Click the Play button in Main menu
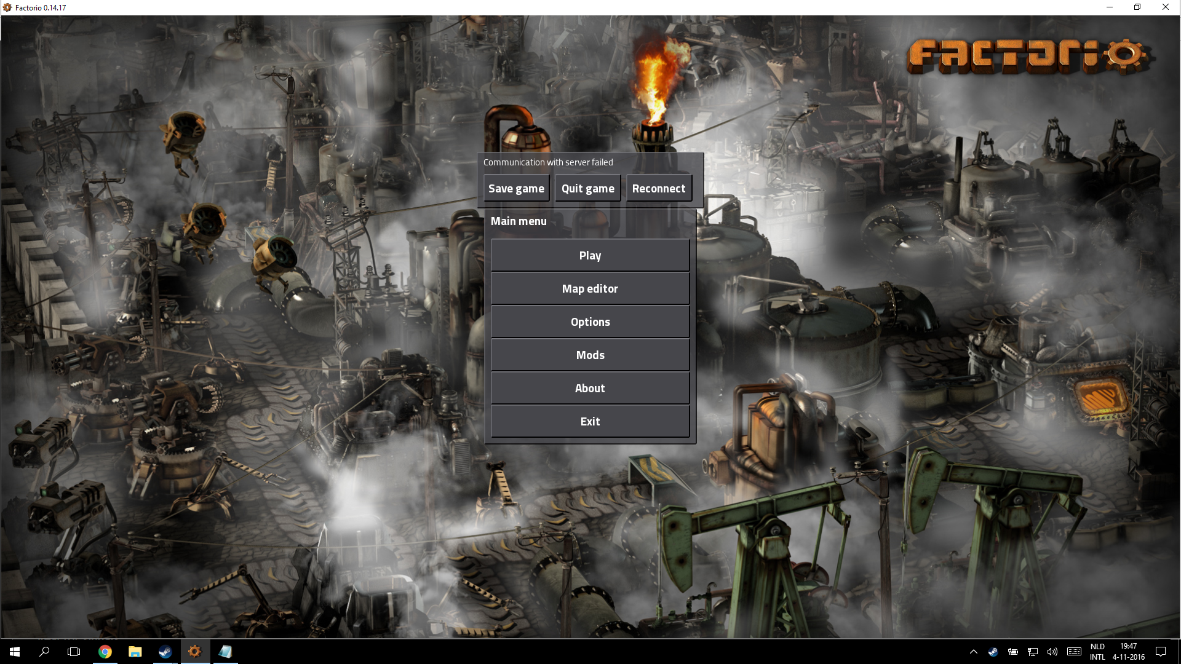 tap(590, 255)
